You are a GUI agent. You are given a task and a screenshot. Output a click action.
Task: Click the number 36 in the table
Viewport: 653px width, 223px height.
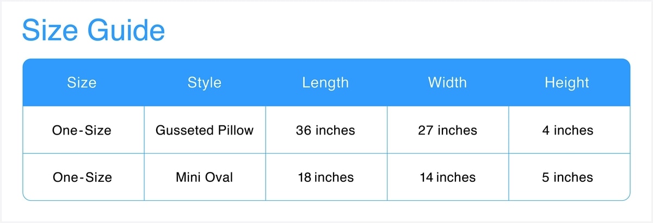(303, 130)
